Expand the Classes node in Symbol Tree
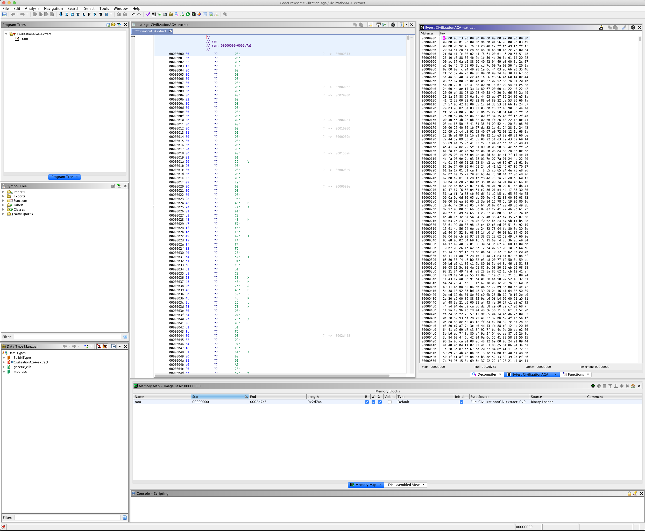Viewport: 645px width, 531px height. point(3,210)
